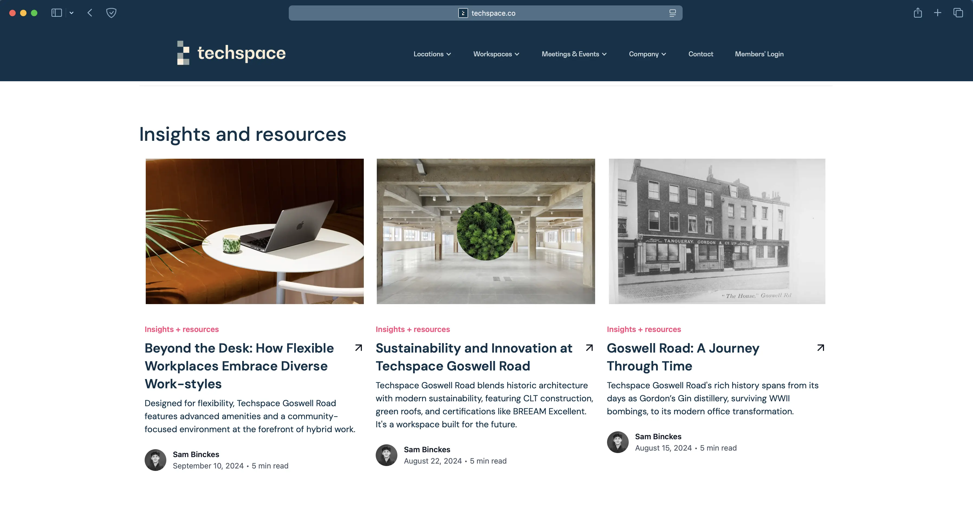Open the privacy shield report icon
Image resolution: width=973 pixels, height=521 pixels.
coord(111,13)
